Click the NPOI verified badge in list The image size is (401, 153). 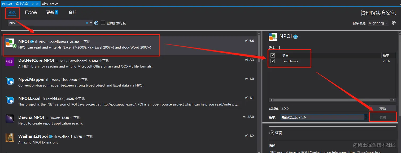coord(32,42)
